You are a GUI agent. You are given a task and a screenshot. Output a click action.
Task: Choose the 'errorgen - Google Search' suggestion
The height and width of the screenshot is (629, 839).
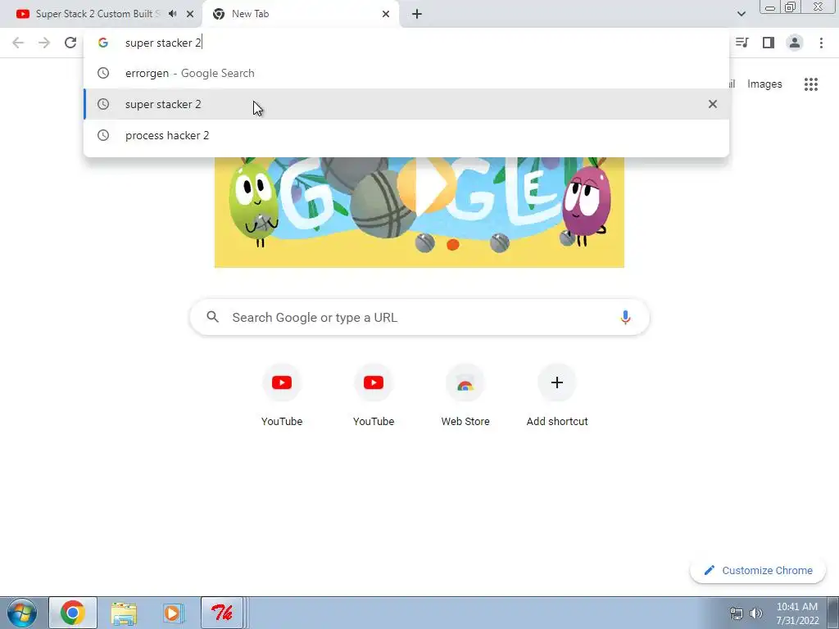[406, 73]
